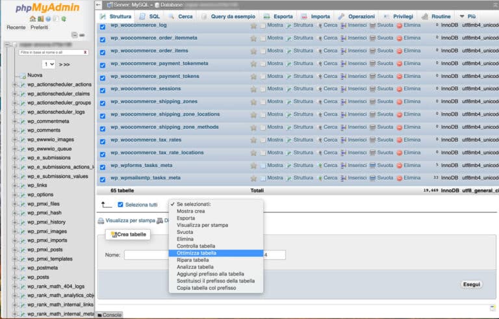Switch to the SQL tab
This screenshot has width=499, height=319.
150,16
